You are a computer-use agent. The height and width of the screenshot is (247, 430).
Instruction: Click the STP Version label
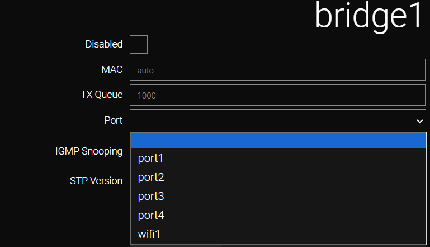pos(96,181)
